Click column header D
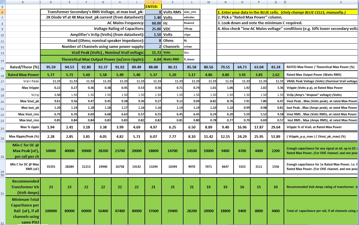Image resolution: width=359 pixels, height=225 pixels. click(x=51, y=2)
